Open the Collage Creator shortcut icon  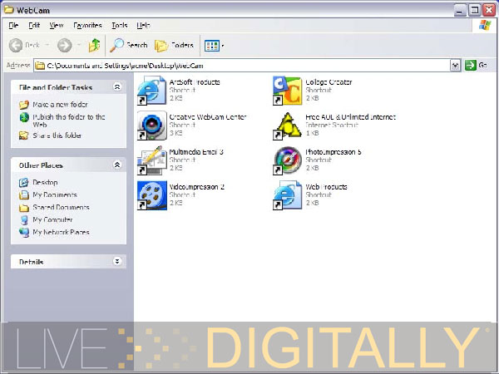click(x=288, y=90)
